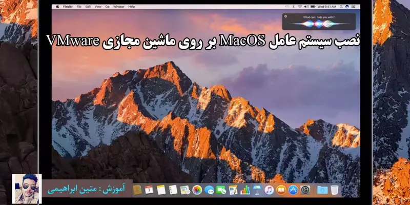Click the Siri icon in menu bar

(347, 7)
